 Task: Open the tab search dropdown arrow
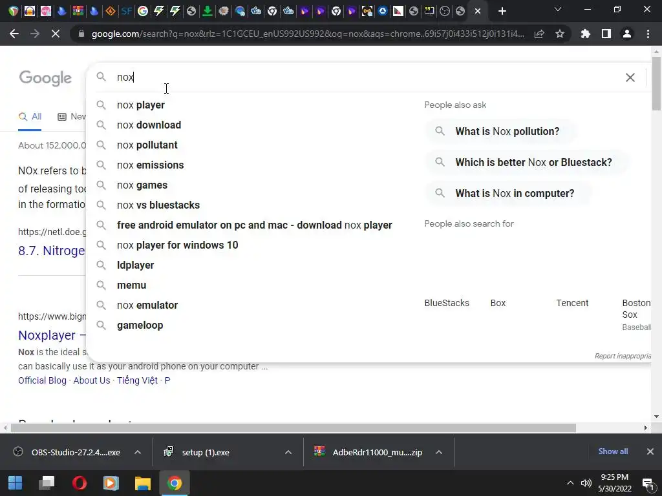[x=558, y=9]
